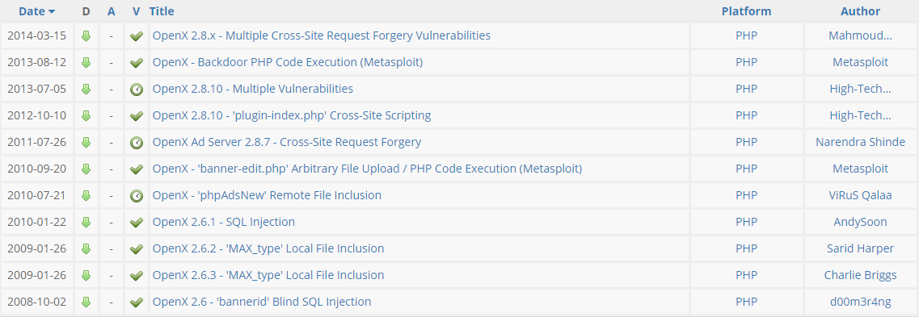Download the 'plugin-index.php' Cross-Site Scripting exploit
Image resolution: width=919 pixels, height=317 pixels.
(x=86, y=116)
